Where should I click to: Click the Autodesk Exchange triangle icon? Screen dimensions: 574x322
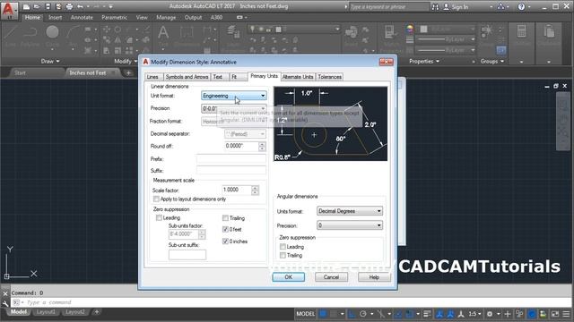(x=500, y=6)
